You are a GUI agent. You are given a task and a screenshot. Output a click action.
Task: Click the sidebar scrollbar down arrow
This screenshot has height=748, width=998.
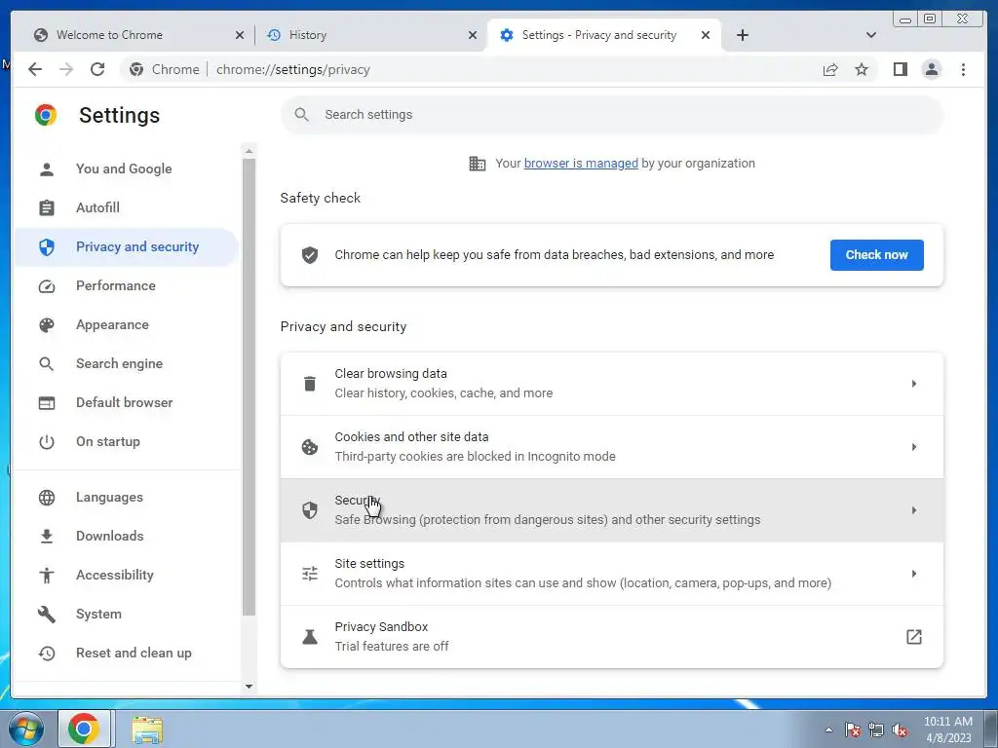coord(249,687)
